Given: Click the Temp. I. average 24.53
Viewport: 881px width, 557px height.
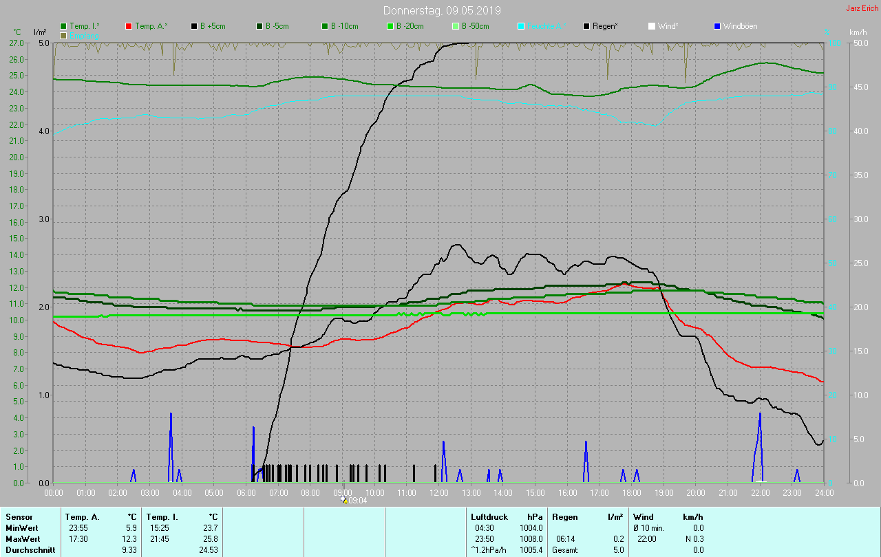Looking at the screenshot, I should [x=208, y=550].
